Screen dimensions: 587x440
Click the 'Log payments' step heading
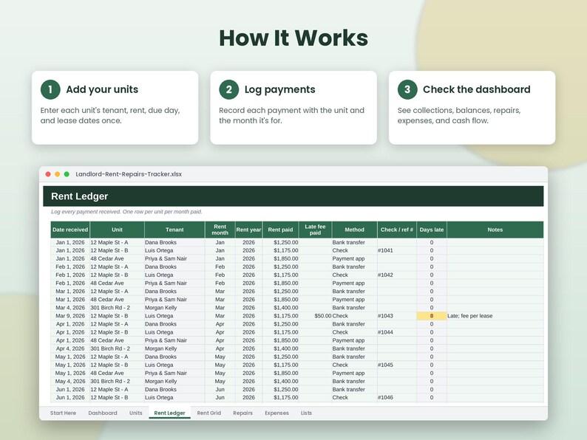pyautogui.click(x=280, y=89)
